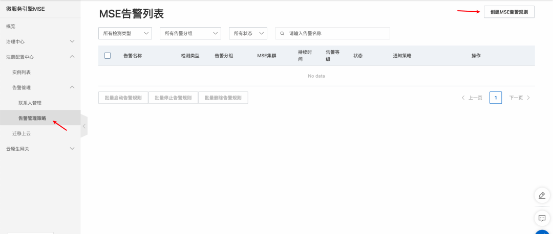Click the next page arrow icon

click(528, 98)
